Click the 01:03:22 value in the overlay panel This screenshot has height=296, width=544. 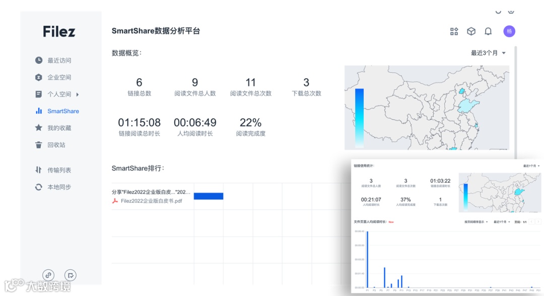[x=440, y=181]
